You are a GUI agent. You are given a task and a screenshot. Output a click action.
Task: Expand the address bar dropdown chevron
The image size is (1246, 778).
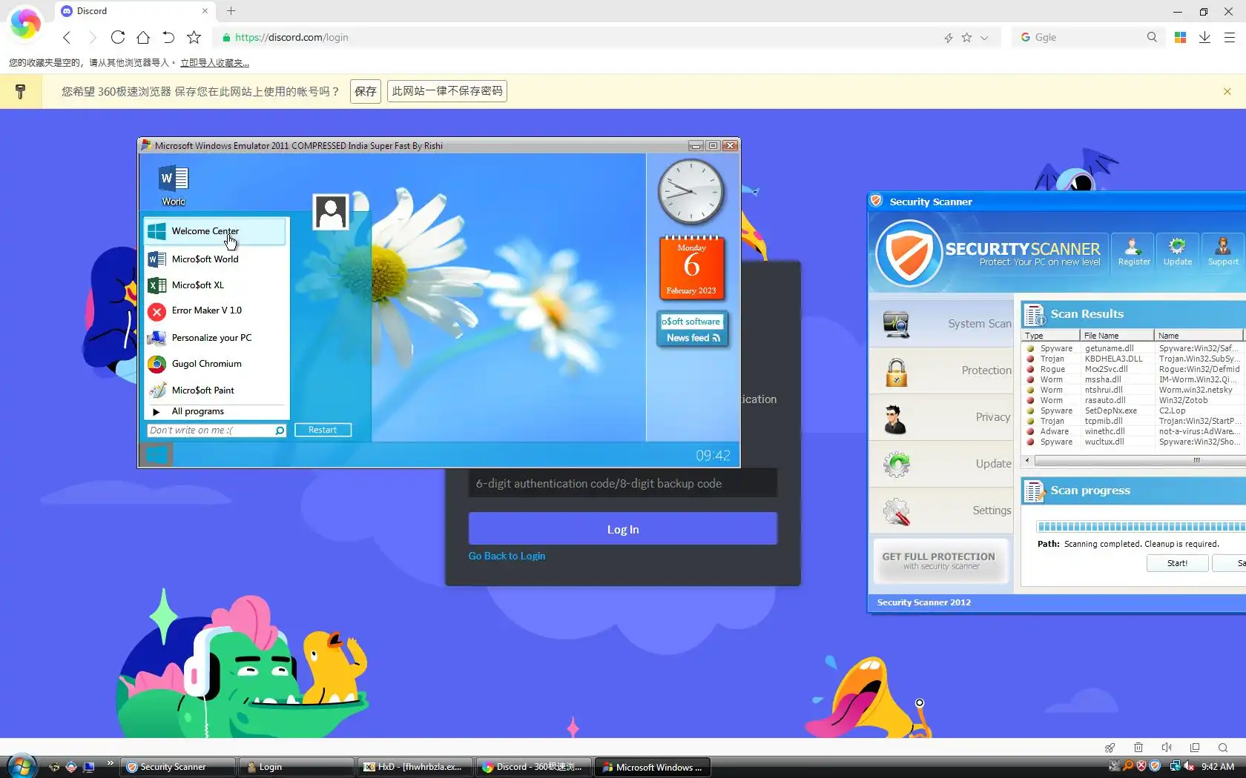click(x=984, y=38)
